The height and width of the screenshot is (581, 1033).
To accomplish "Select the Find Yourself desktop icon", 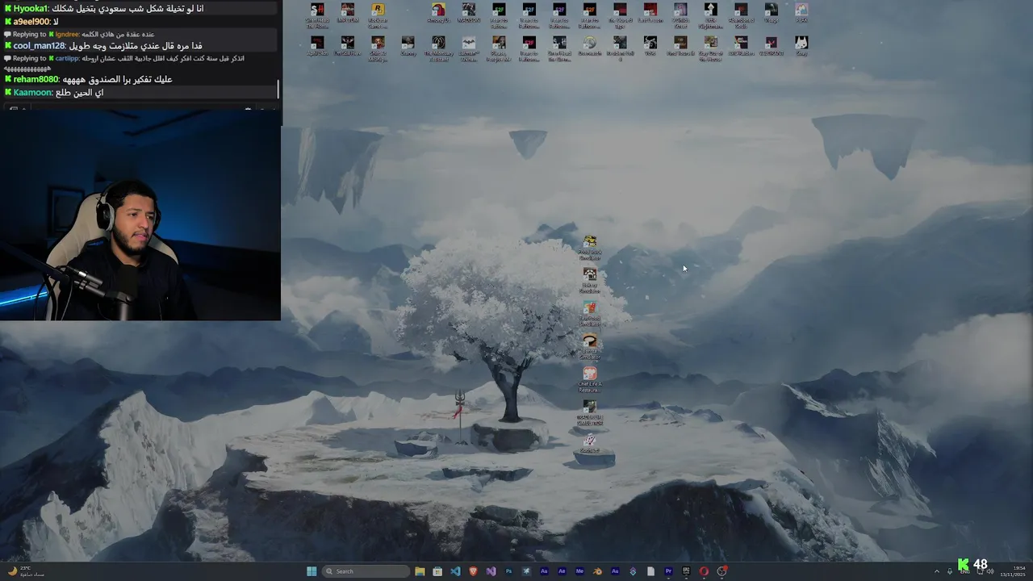I will 680,46.
